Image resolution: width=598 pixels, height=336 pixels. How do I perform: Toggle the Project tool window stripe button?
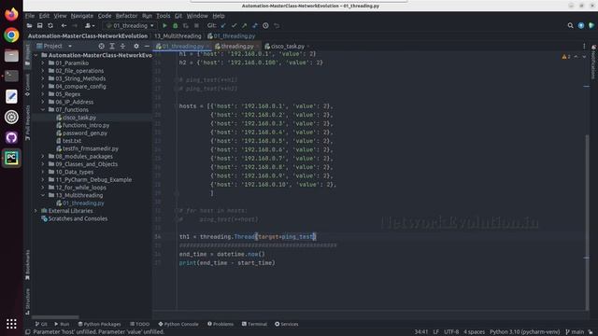point(27,55)
